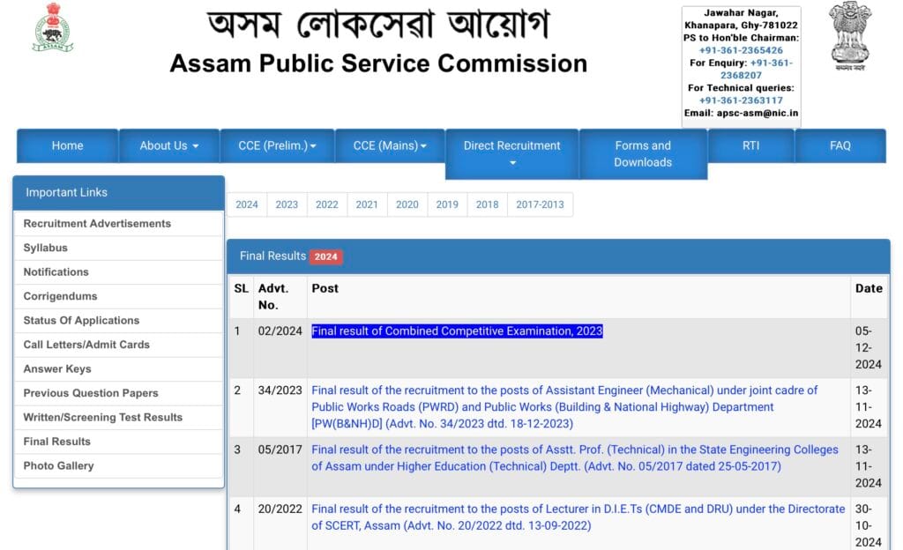Open the Corrigendums sidebar link
Image resolution: width=903 pixels, height=550 pixels.
coord(119,296)
